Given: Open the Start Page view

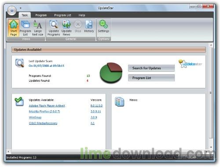Looking at the screenshot, I should [x=14, y=28].
